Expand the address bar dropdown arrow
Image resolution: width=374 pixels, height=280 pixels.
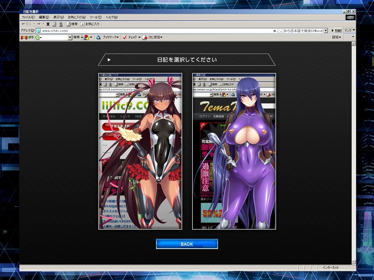click(x=326, y=31)
